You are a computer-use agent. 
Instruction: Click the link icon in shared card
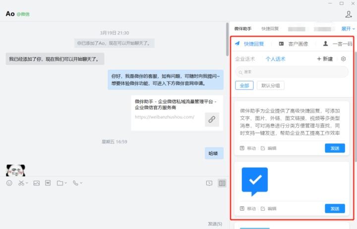click(x=212, y=120)
